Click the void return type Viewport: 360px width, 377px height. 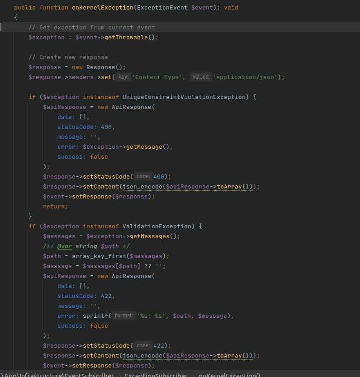pos(231,7)
